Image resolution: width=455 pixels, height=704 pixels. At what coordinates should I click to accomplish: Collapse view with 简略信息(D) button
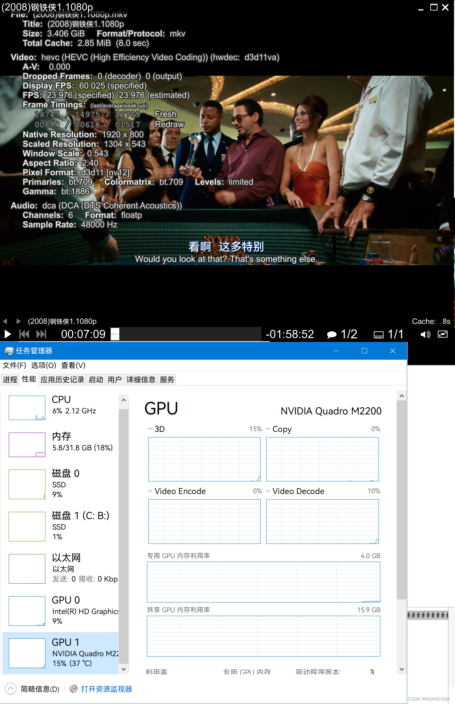click(32, 689)
